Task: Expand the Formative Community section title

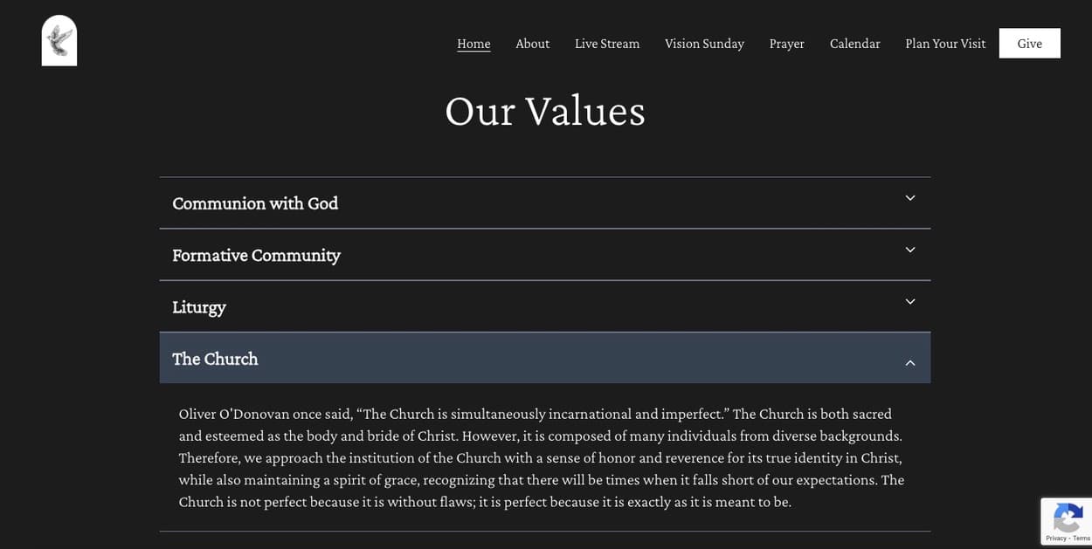Action: click(256, 255)
